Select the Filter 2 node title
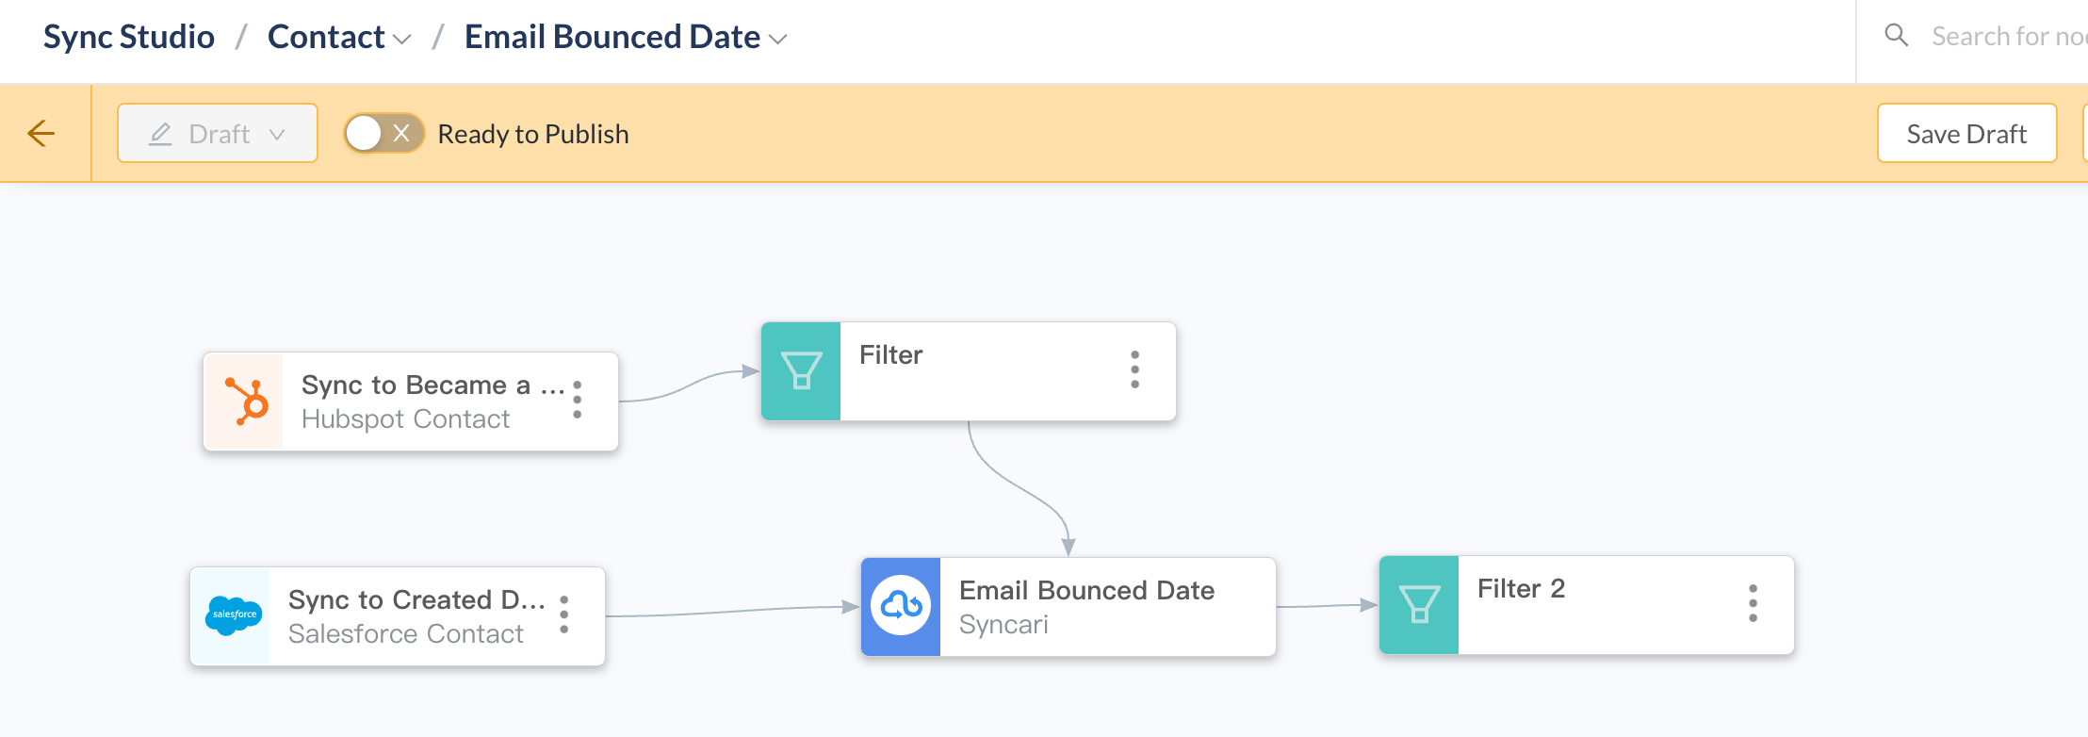 point(1521,588)
